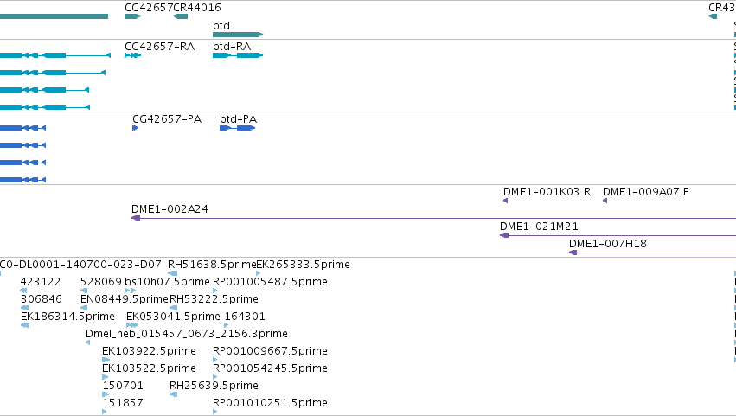The image size is (736, 416).
Task: Open the EK103522.5prime EST label
Action: pos(149,368)
